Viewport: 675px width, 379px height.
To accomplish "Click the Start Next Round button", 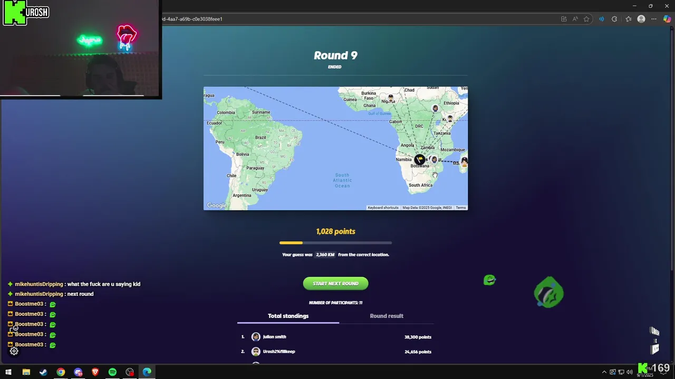I will 335,284.
